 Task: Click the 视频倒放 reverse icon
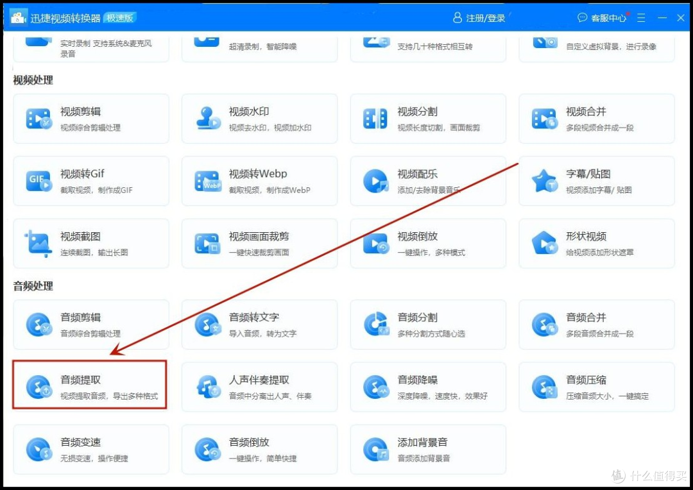click(x=376, y=243)
